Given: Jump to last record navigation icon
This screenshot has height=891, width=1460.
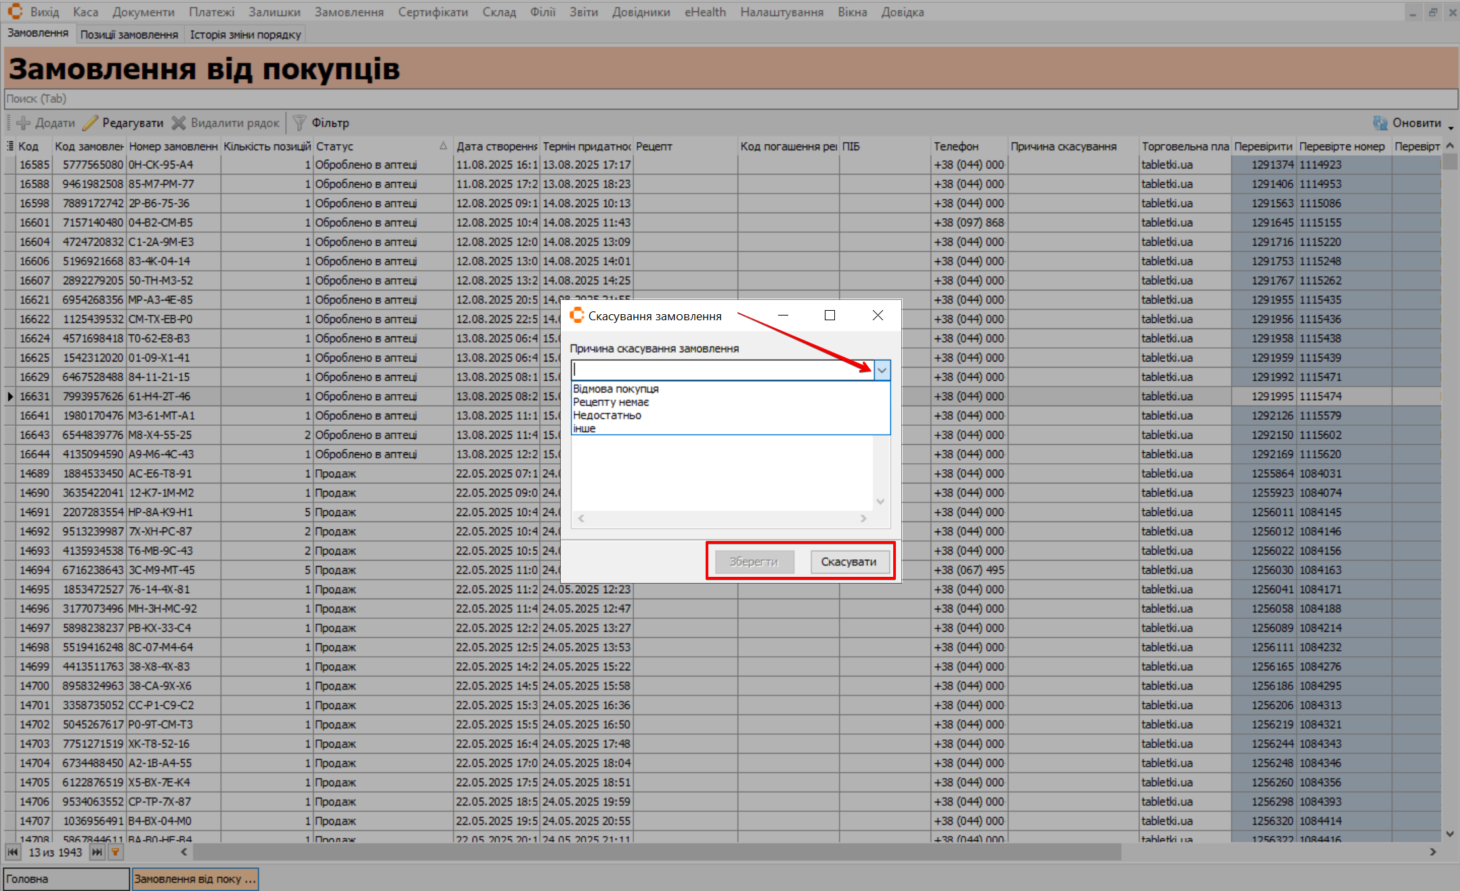Looking at the screenshot, I should pyautogui.click(x=97, y=852).
